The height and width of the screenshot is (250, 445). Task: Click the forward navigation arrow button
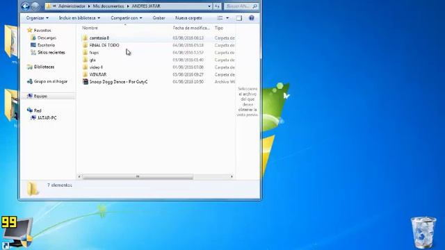coord(35,6)
